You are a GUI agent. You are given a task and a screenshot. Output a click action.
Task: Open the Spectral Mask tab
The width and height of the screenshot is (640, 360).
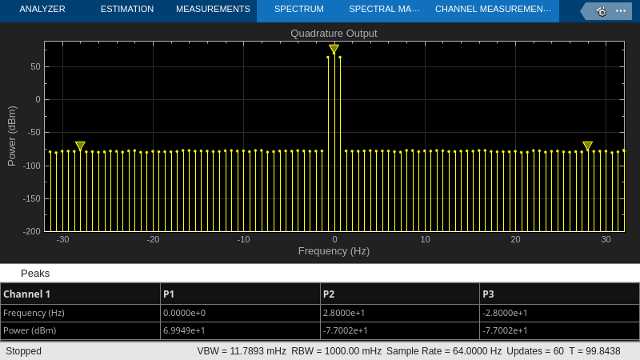click(x=384, y=10)
